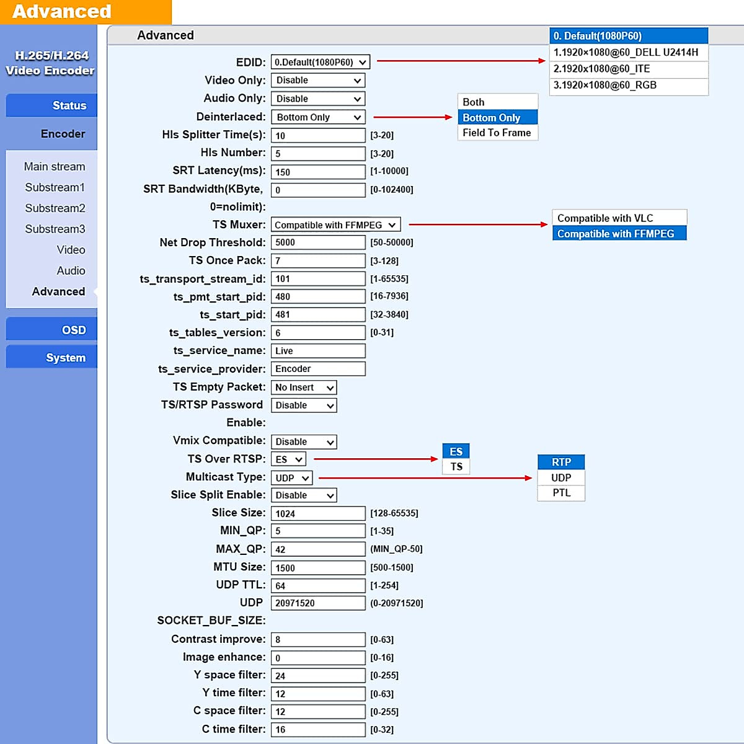Viewport: 744px width, 744px height.
Task: Open the TS Muxer dropdown
Action: pyautogui.click(x=335, y=225)
